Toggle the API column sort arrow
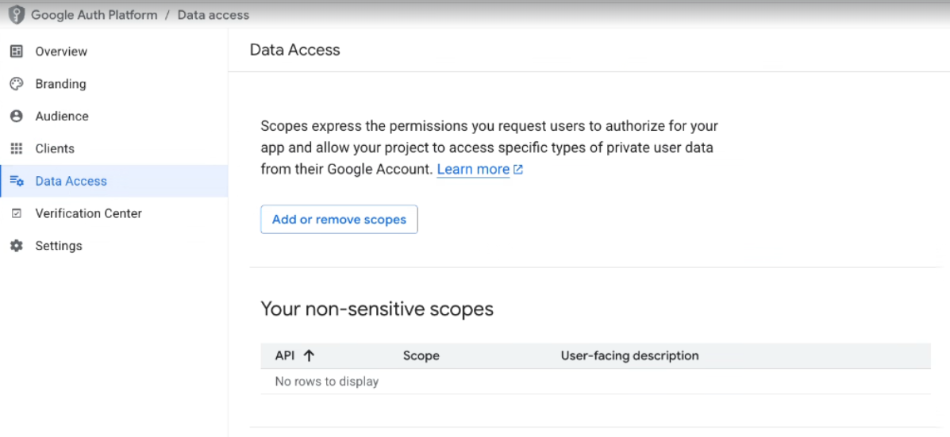The image size is (950, 437). click(310, 356)
